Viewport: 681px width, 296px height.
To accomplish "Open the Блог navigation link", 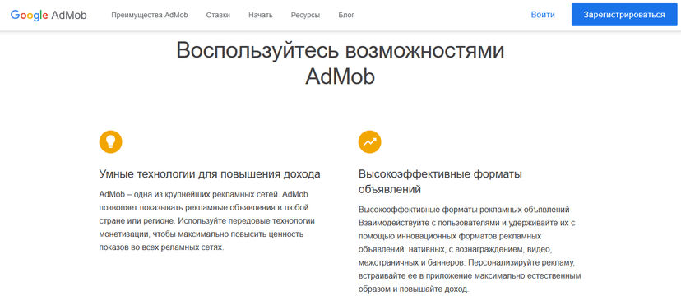I will (x=346, y=15).
